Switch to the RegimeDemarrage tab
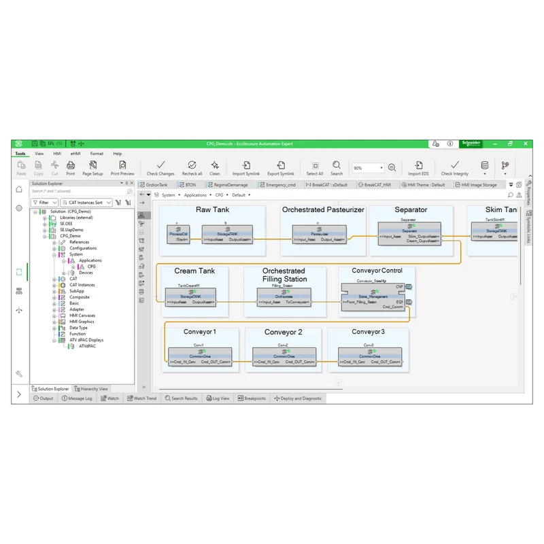The height and width of the screenshot is (544, 544). coord(228,185)
